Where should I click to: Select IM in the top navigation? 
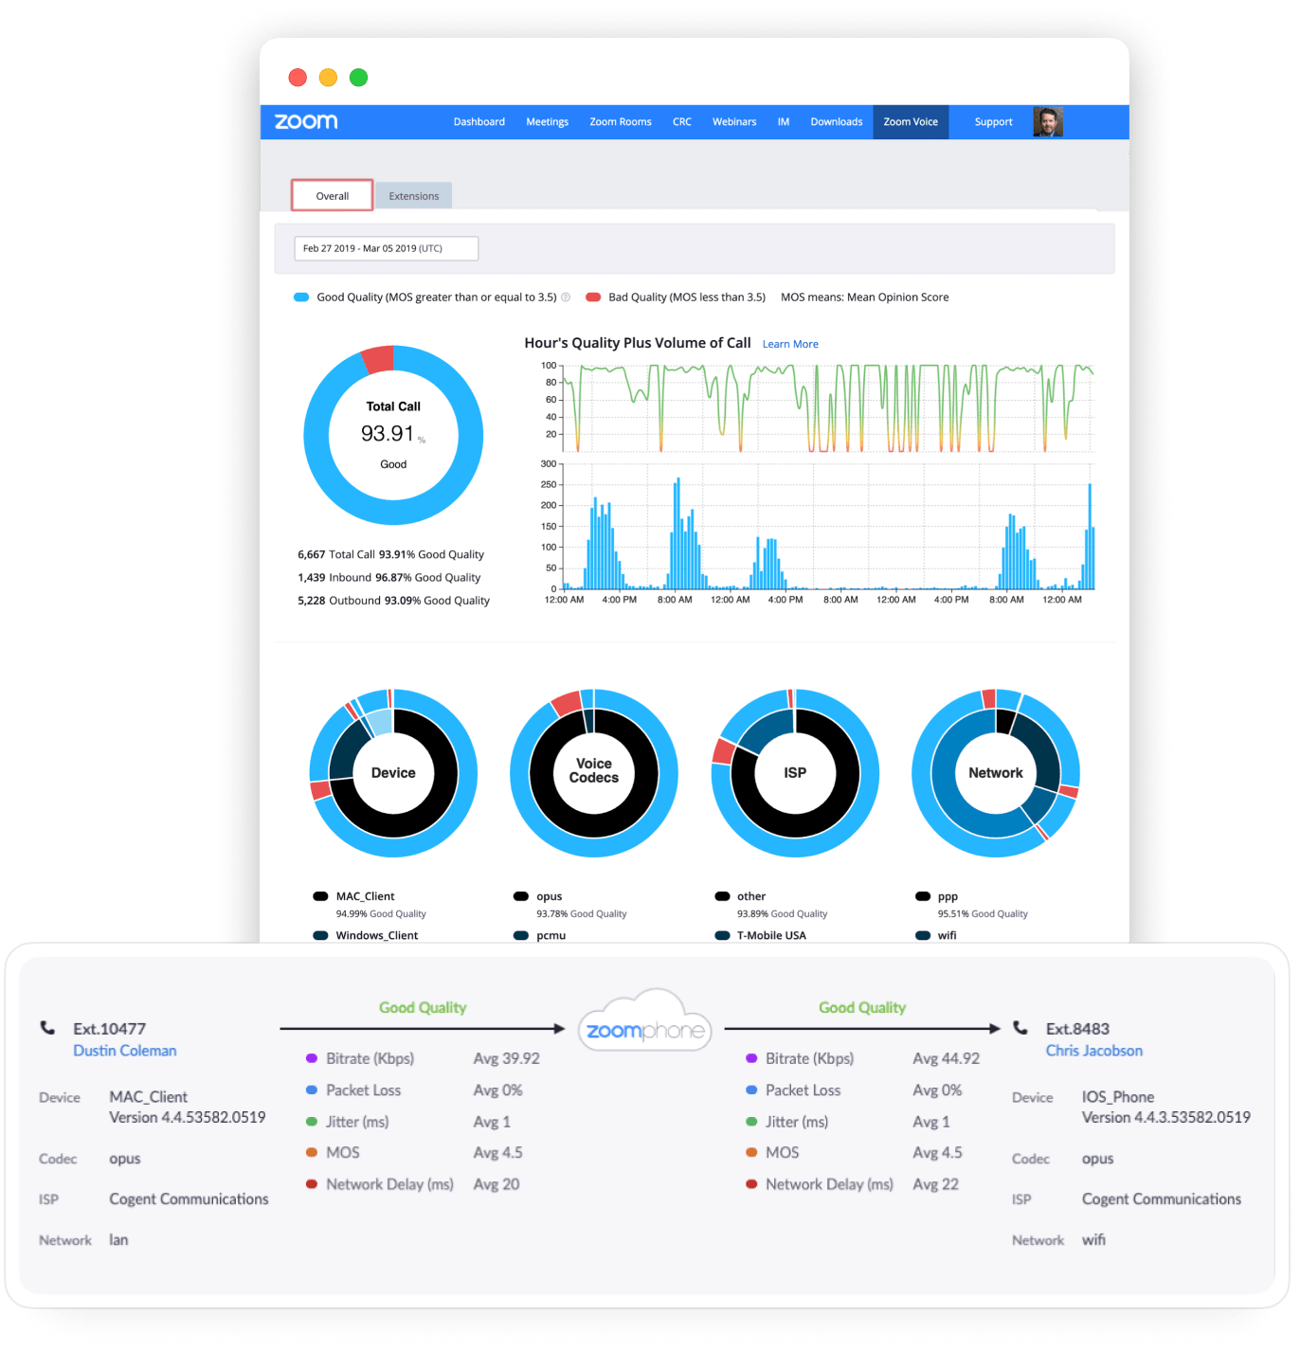coord(784,122)
